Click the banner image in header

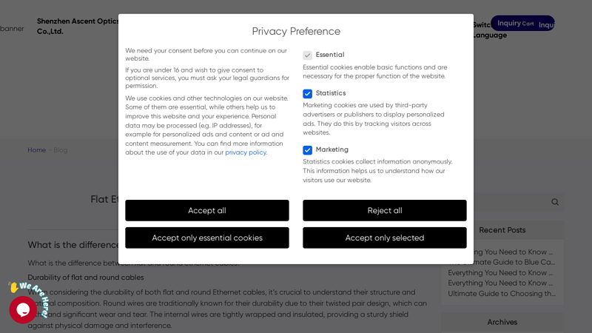point(12,29)
